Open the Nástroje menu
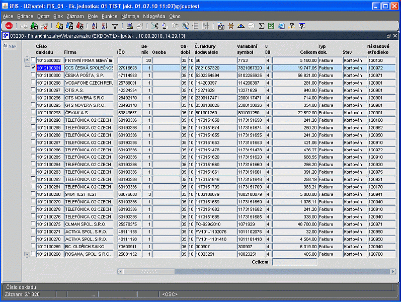 coord(130,17)
